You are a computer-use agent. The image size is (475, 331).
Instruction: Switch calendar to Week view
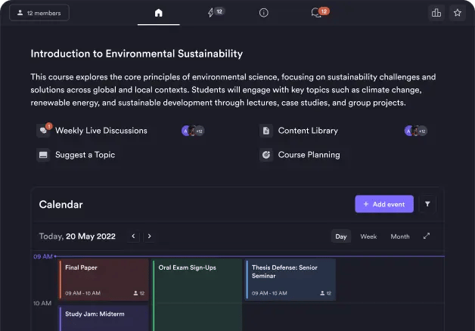click(x=368, y=237)
